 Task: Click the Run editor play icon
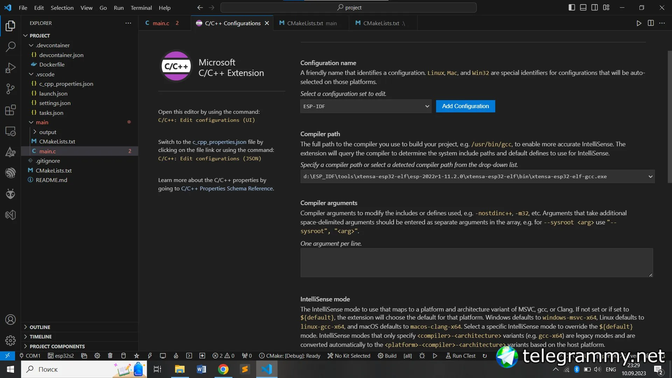pos(639,23)
